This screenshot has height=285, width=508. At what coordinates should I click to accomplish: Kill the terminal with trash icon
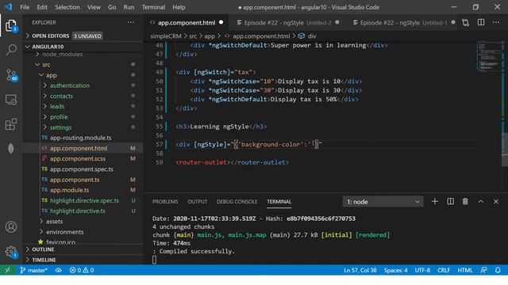click(x=465, y=202)
